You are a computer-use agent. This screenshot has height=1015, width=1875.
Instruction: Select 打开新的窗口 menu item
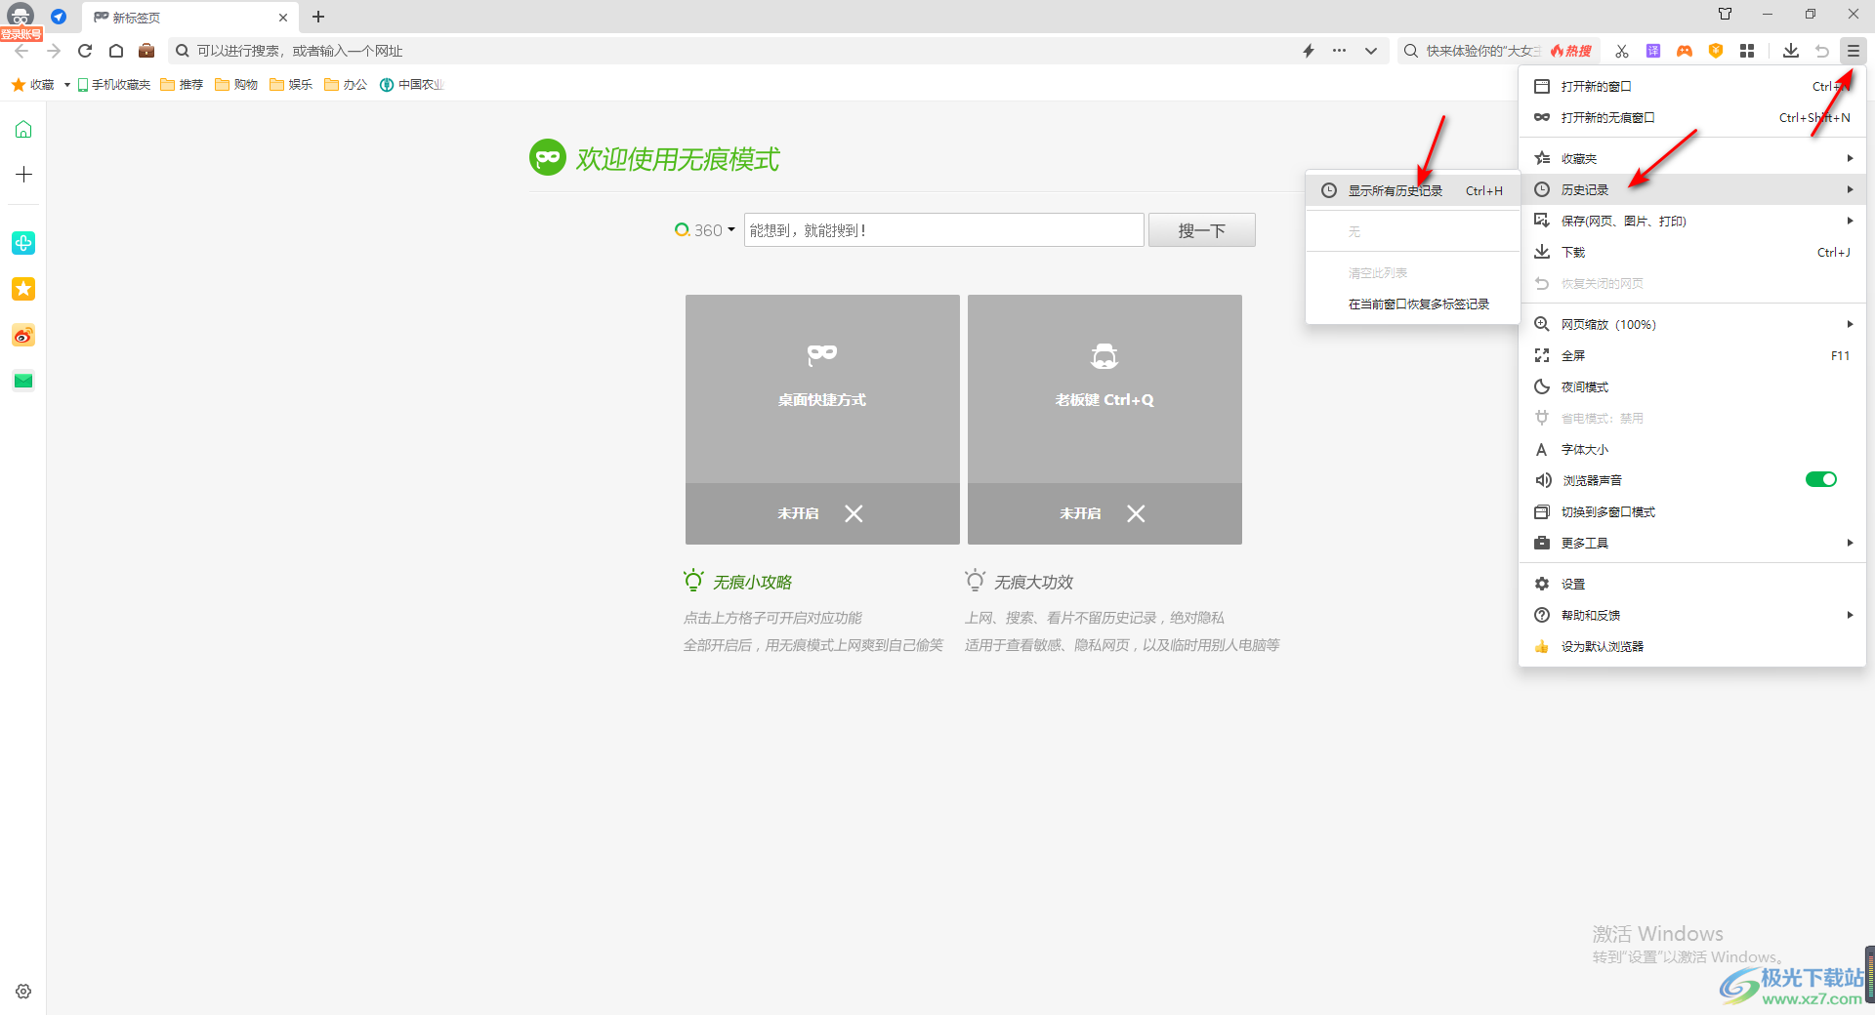click(x=1692, y=87)
